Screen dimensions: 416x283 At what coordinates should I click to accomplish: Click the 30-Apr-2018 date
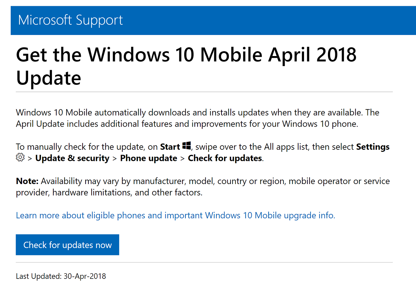pyautogui.click(x=85, y=276)
